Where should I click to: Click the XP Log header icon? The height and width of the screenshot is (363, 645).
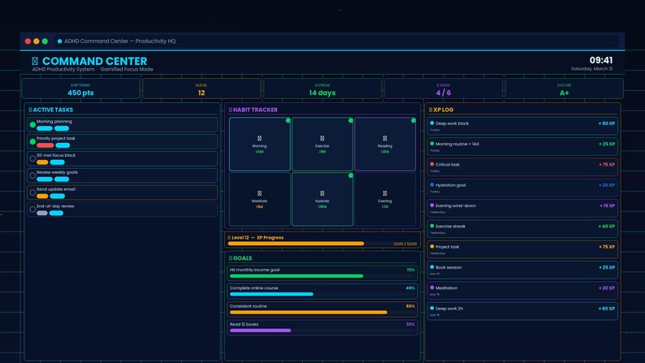pyautogui.click(x=431, y=110)
